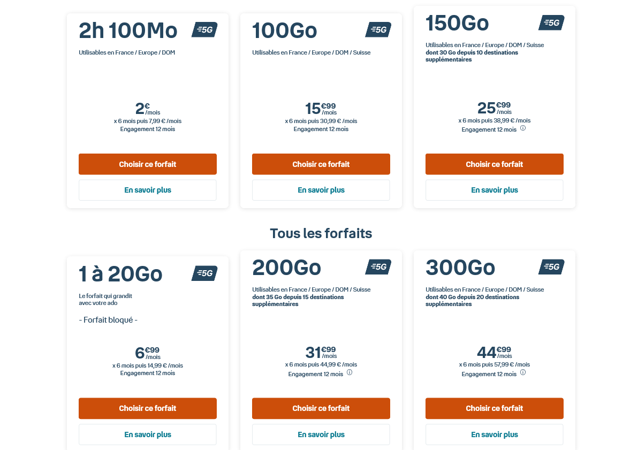Open 'En savoir plus' for 150Go
This screenshot has height=450, width=638.
495,190
